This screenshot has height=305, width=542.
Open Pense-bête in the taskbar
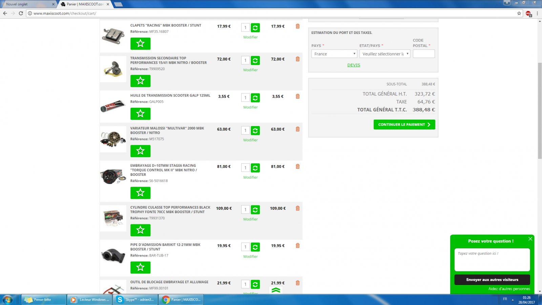pos(44,300)
